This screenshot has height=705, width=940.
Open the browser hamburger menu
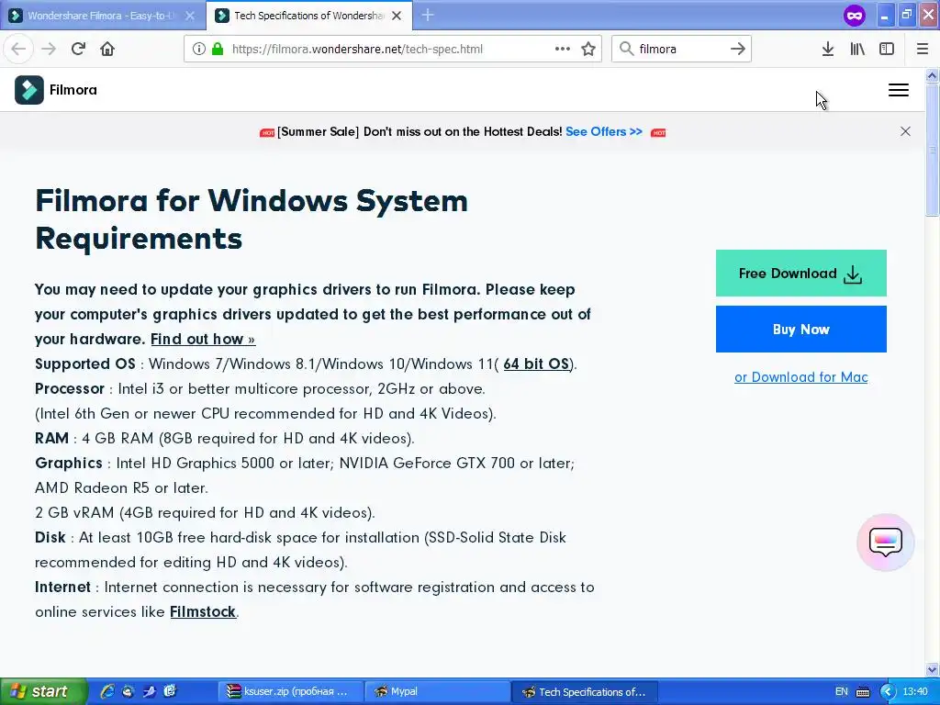point(922,49)
